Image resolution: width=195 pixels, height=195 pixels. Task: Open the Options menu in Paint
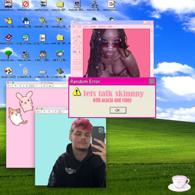pyautogui.click(x=102, y=26)
